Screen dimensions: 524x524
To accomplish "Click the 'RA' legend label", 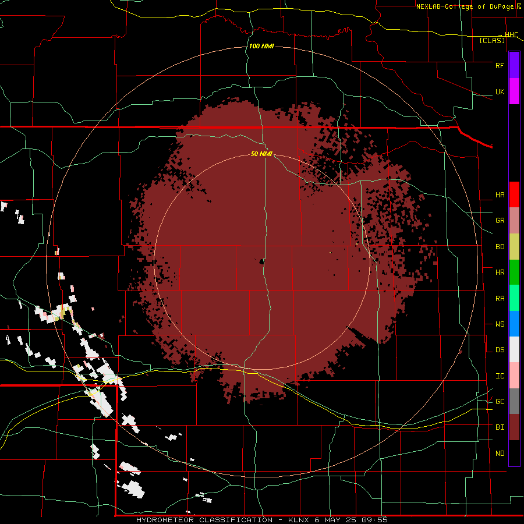I will click(x=500, y=299).
